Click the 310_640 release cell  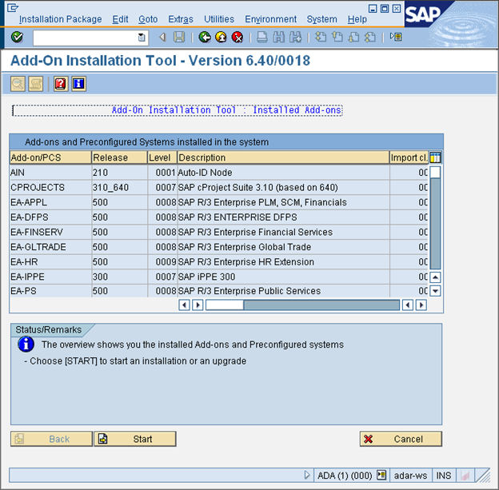[120, 187]
